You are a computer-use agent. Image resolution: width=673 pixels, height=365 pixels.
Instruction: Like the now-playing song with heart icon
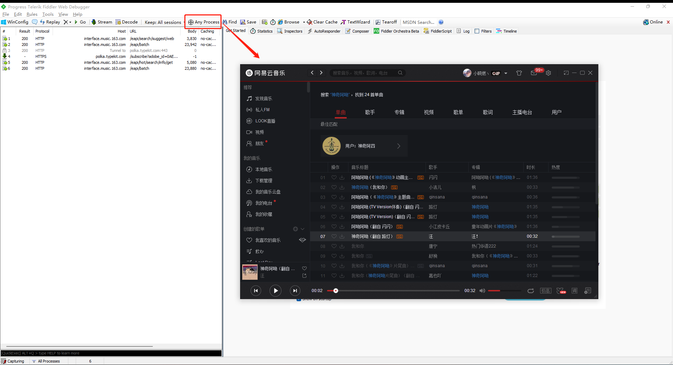[304, 269]
